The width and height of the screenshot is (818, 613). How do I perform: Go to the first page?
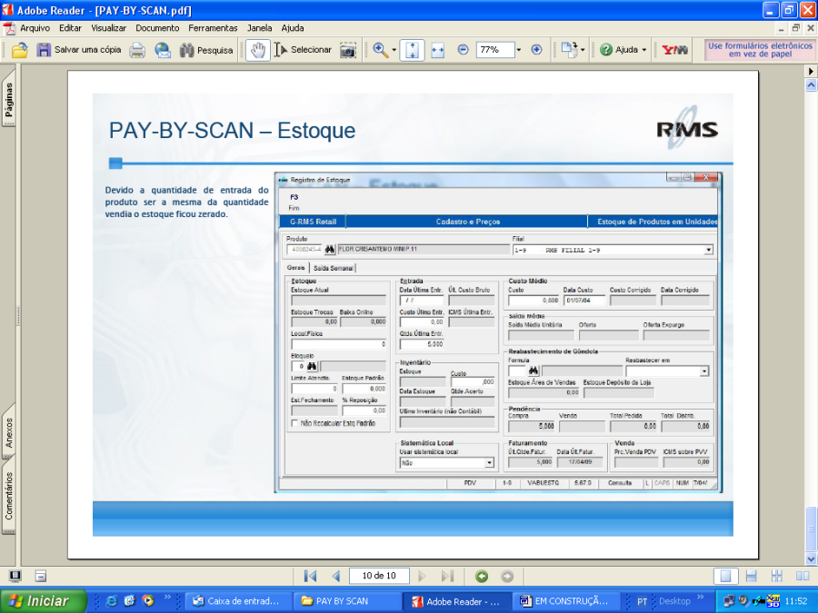point(311,576)
